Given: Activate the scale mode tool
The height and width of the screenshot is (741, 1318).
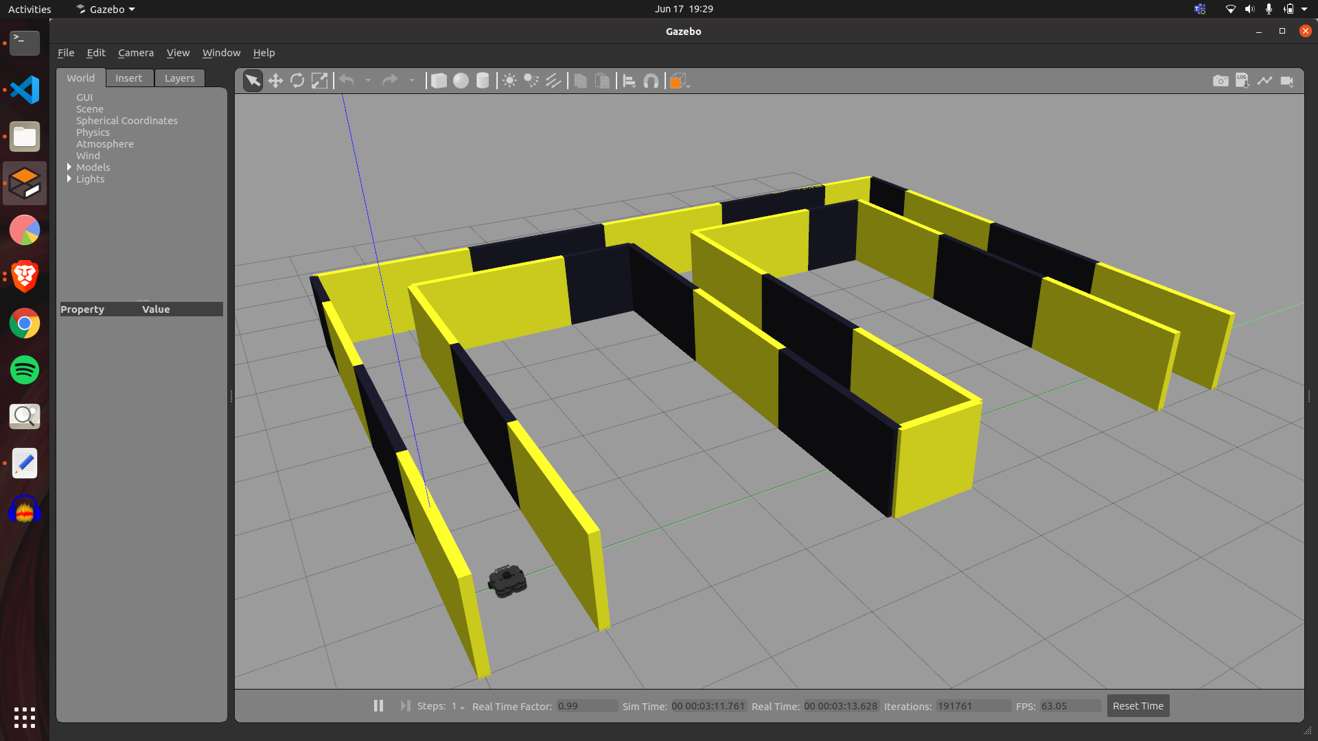Looking at the screenshot, I should [x=319, y=81].
